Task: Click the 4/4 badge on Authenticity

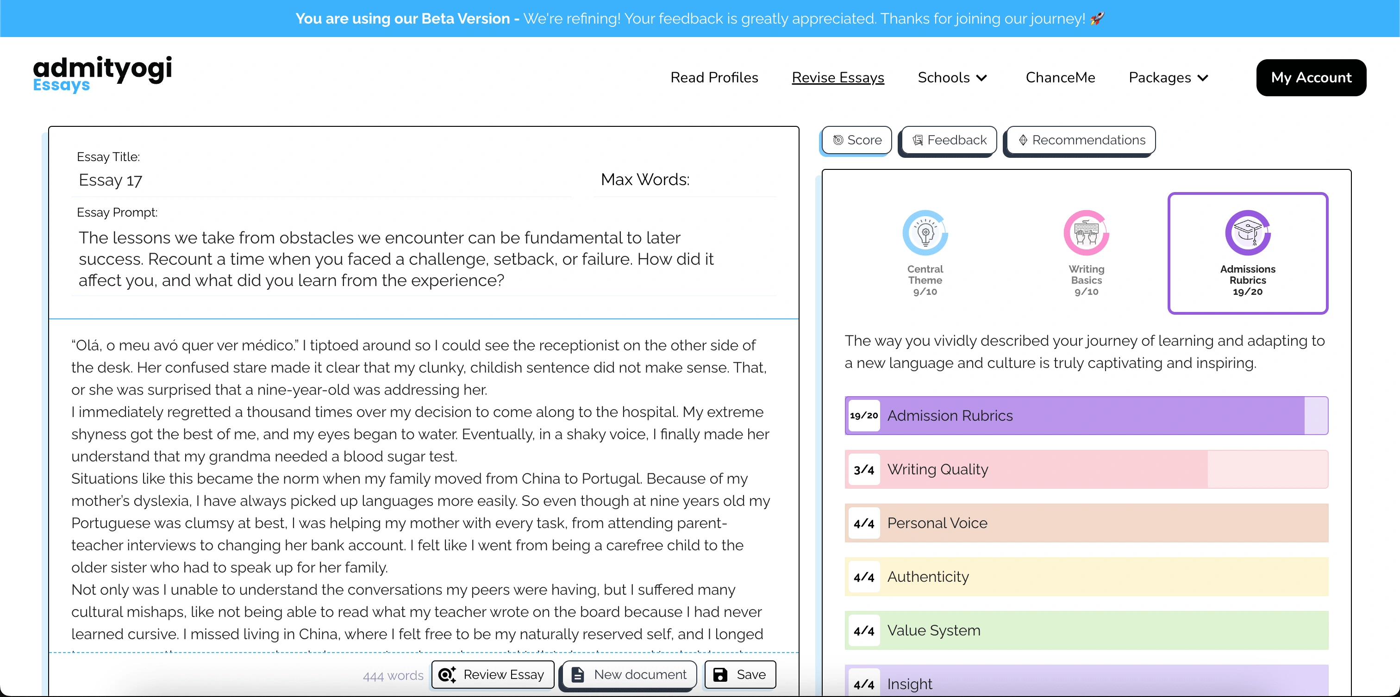Action: pyautogui.click(x=863, y=577)
